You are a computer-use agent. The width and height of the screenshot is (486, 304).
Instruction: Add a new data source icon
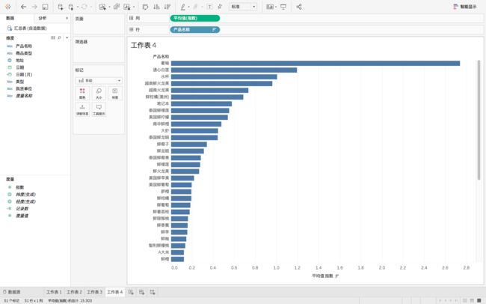tap(61, 7)
